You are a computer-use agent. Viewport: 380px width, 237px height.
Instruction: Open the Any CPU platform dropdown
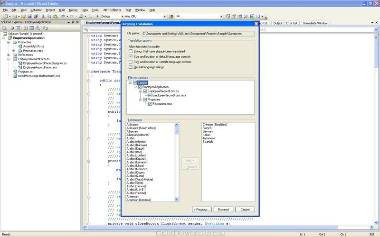click(x=165, y=16)
